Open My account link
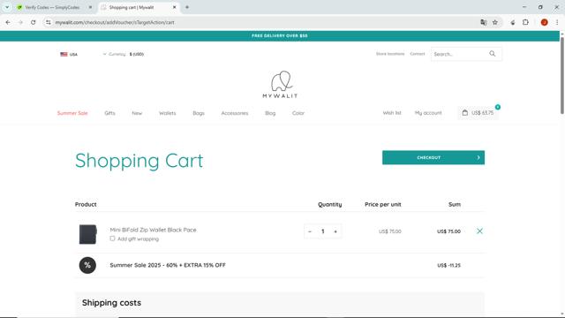This screenshot has height=318, width=565. pyautogui.click(x=428, y=113)
